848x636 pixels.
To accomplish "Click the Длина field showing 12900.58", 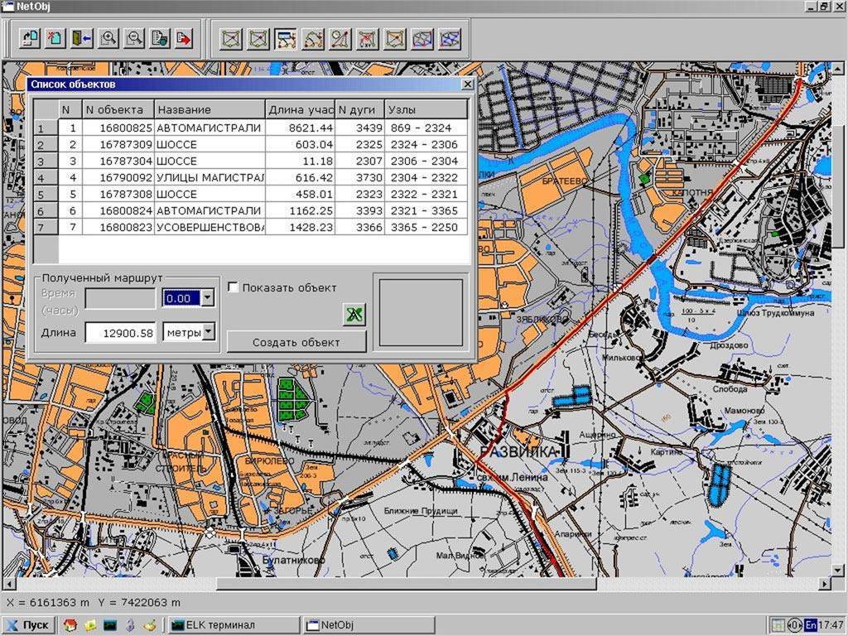I will point(121,333).
